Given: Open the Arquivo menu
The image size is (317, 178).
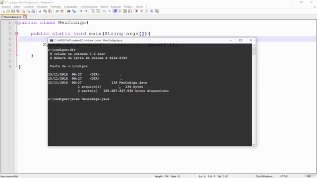Looking at the screenshot, I should point(6,6).
